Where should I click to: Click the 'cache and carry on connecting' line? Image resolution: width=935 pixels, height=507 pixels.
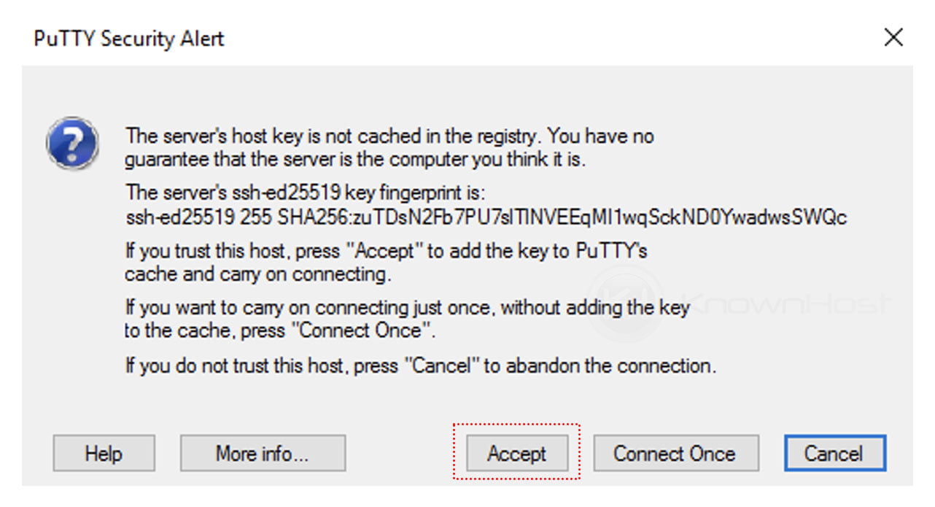258,274
